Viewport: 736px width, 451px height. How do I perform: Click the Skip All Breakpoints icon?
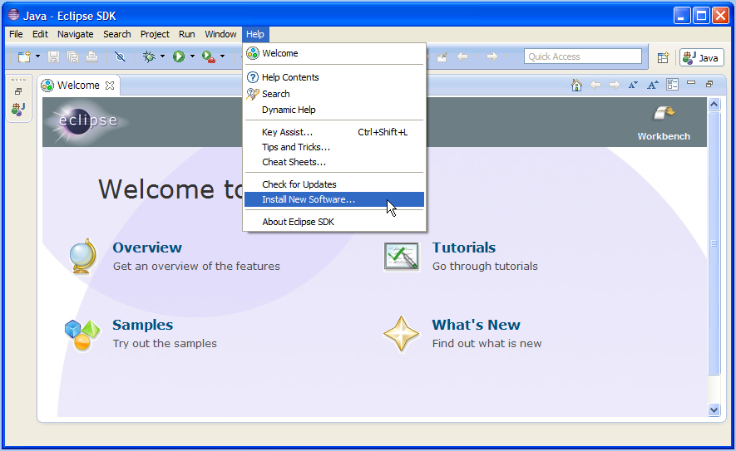120,56
